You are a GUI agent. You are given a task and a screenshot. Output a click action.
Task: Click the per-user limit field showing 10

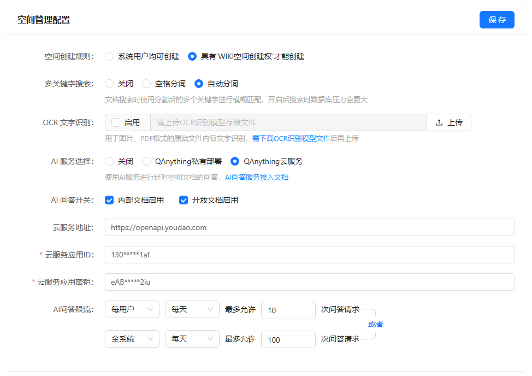pos(288,310)
